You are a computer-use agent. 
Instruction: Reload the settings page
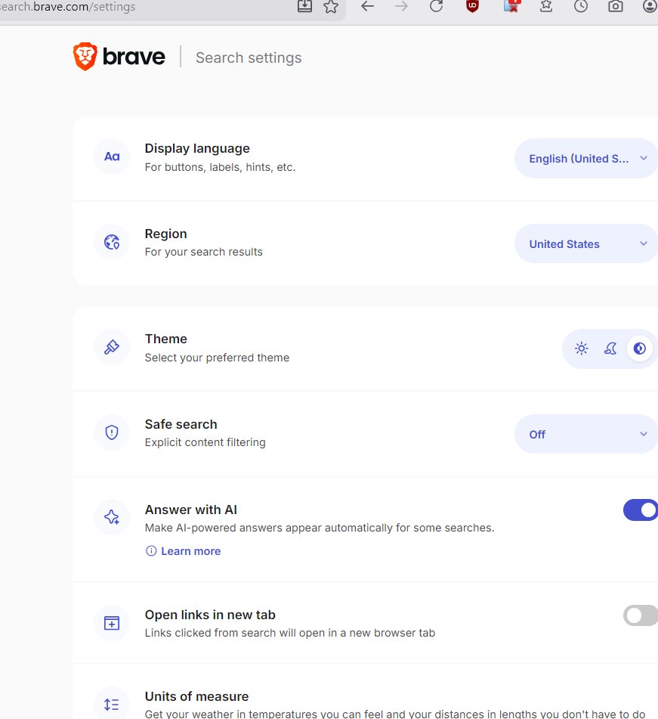436,6
